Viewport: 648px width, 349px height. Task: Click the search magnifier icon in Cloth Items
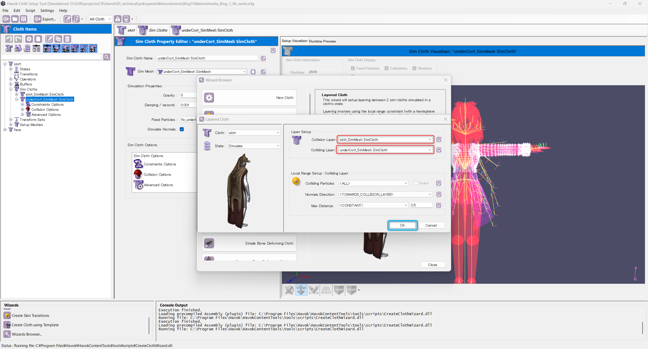(x=107, y=57)
